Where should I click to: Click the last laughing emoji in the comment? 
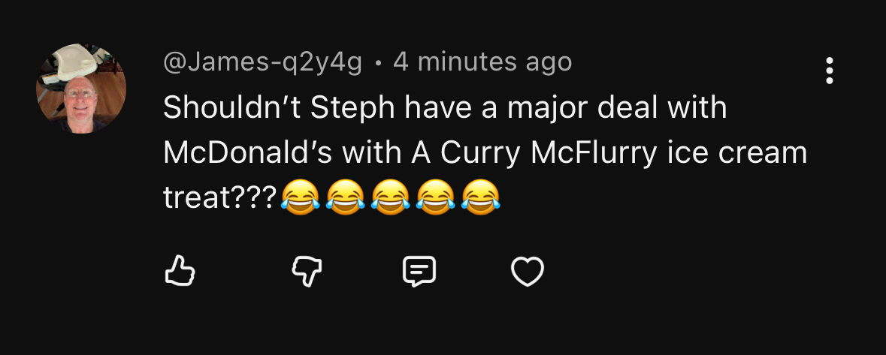point(481,198)
